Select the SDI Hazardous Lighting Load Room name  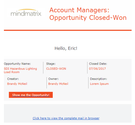tap(20, 70)
